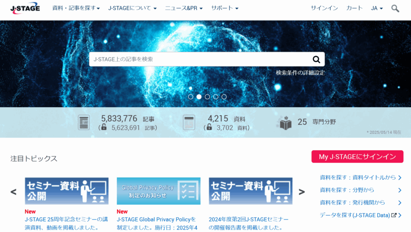Expand the J-STAGEについて menu
Screen dimensions: 411x232
coord(132,8)
